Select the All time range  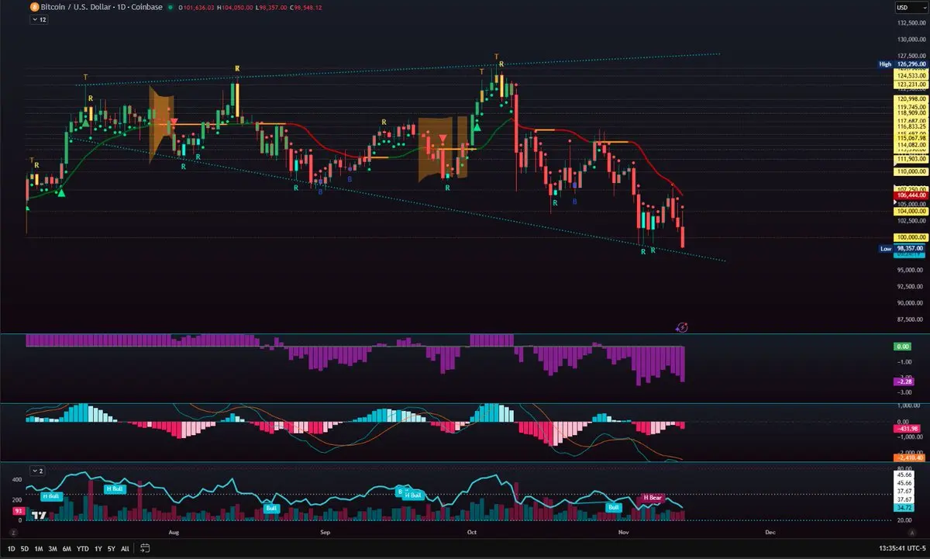(125, 548)
